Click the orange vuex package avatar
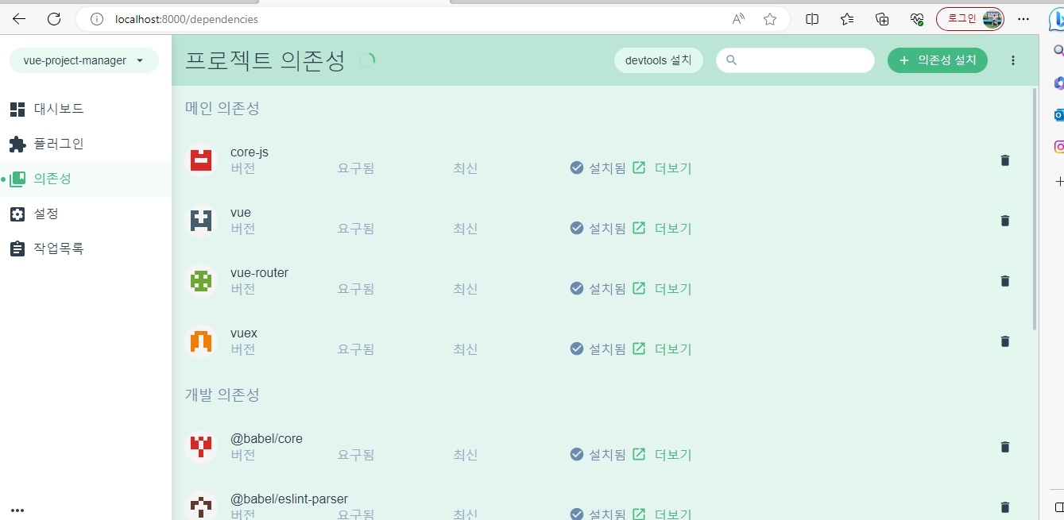Image resolution: width=1064 pixels, height=520 pixels. click(x=201, y=341)
